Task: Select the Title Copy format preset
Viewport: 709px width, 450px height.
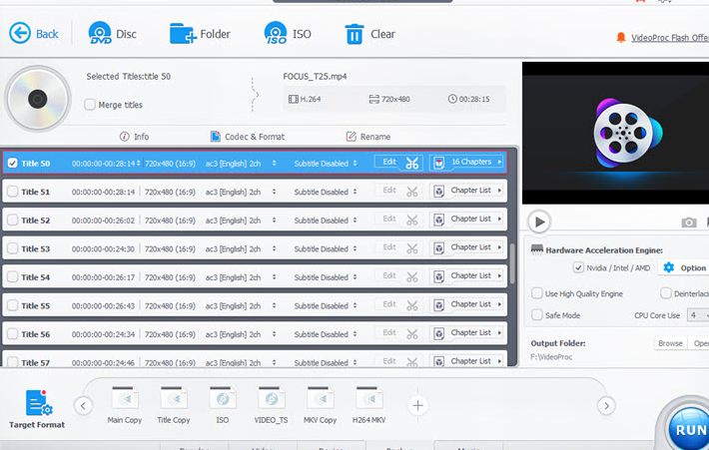Action: coord(174,405)
